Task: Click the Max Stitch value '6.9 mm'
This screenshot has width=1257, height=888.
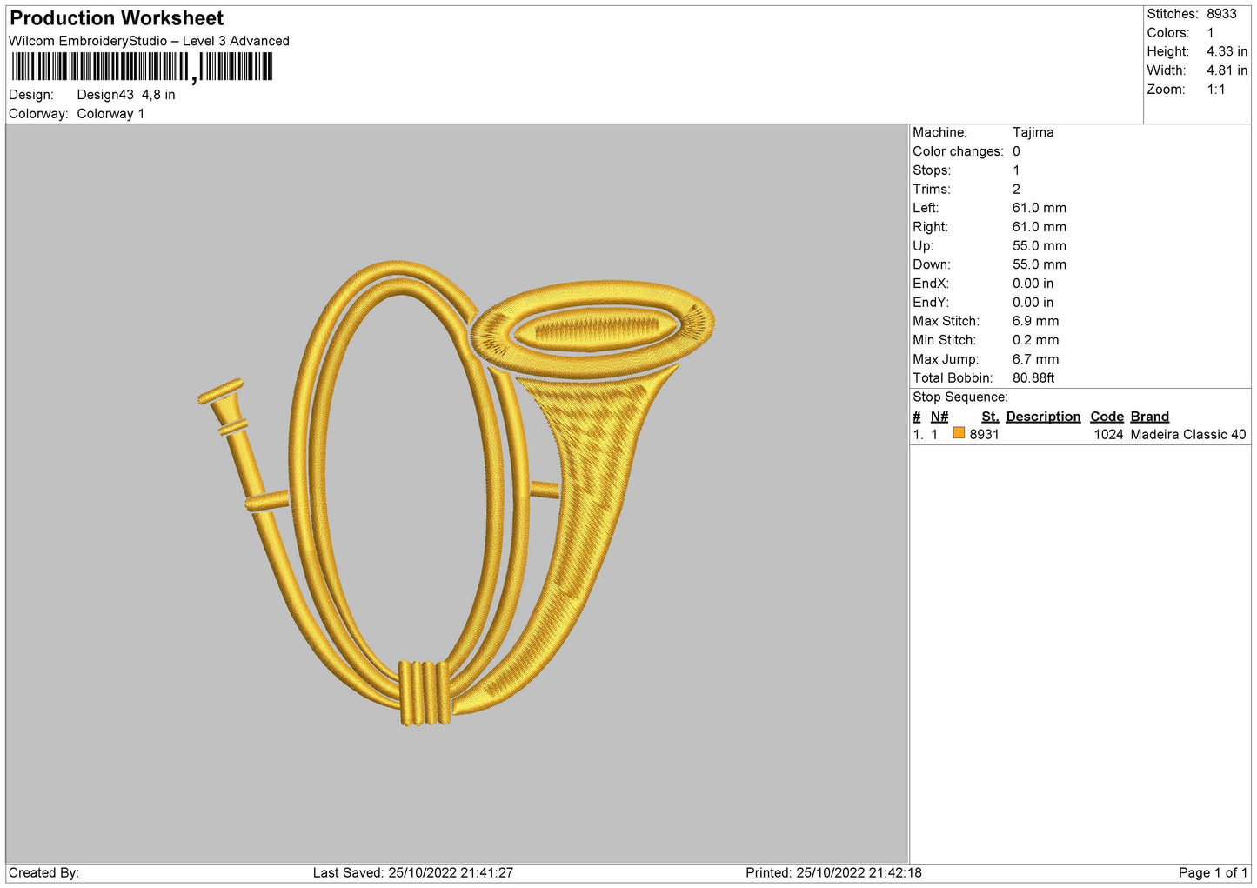Action: point(1035,321)
